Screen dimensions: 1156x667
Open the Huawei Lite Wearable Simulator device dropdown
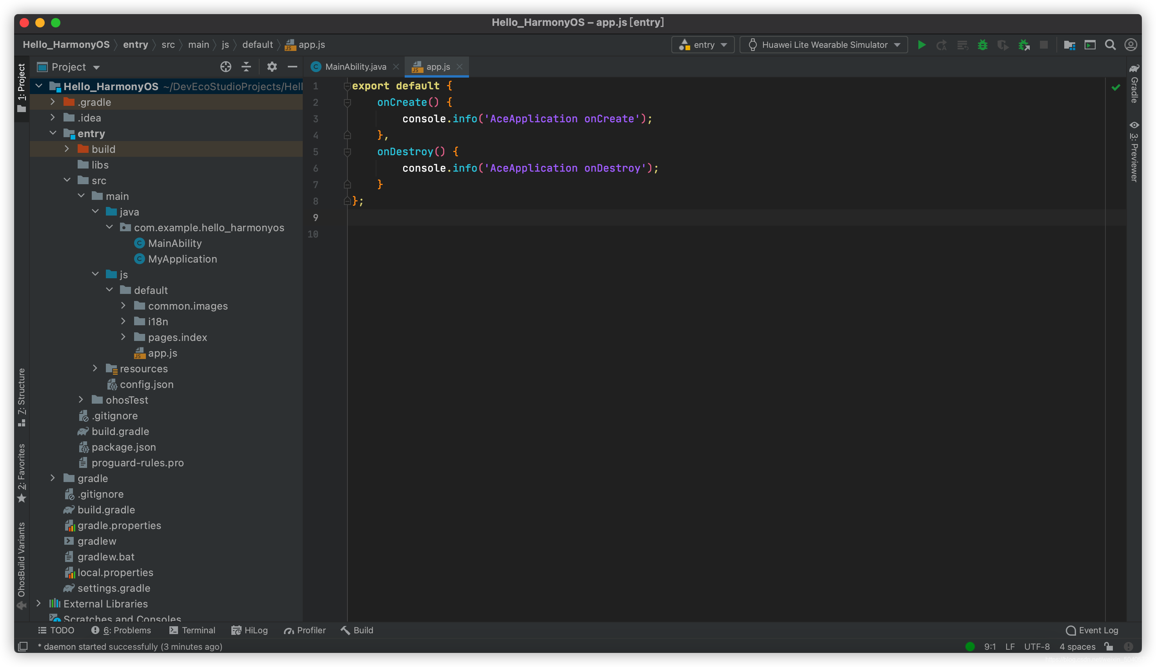click(824, 45)
